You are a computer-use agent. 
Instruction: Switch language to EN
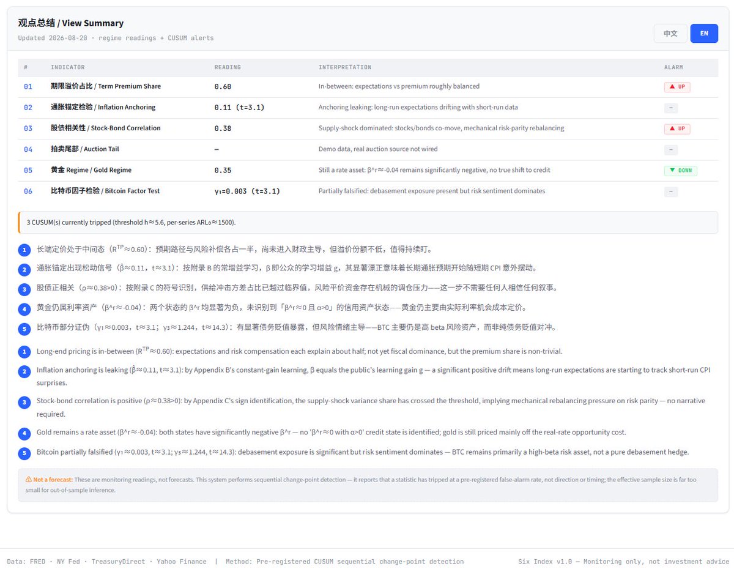(x=704, y=33)
